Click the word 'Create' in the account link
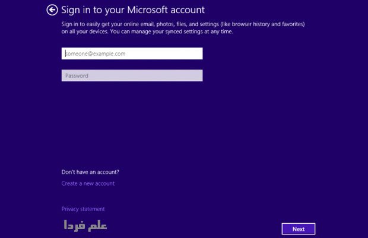 click(x=69, y=183)
